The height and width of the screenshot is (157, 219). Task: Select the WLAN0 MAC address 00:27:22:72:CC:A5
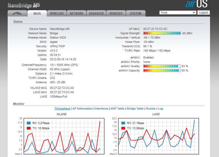tap(62, 88)
